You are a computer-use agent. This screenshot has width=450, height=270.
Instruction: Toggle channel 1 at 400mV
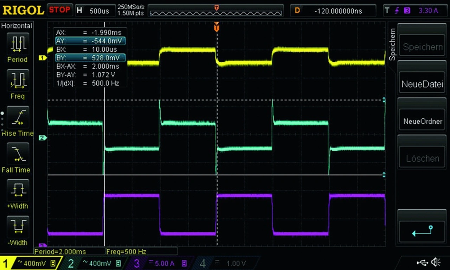[x=31, y=263]
